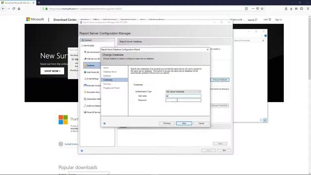Viewport: 311px width, 175px height.
Task: Open the Execution Account page
Action: [x=92, y=86]
